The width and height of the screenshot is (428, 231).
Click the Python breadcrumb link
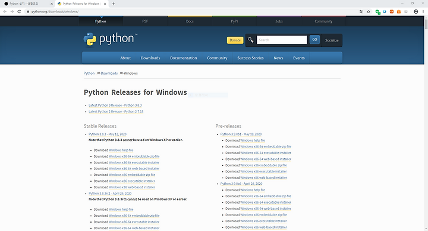click(89, 73)
